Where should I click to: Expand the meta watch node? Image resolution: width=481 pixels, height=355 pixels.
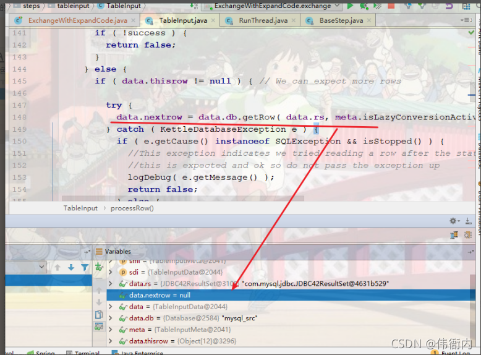click(111, 330)
